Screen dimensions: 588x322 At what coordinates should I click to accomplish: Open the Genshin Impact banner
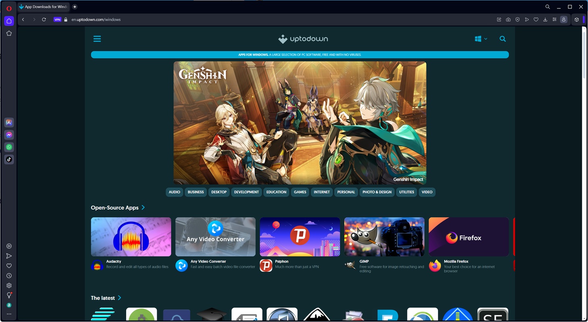pos(300,123)
